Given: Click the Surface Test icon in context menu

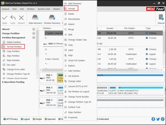Looking at the screenshot, I should coord(66,107).
